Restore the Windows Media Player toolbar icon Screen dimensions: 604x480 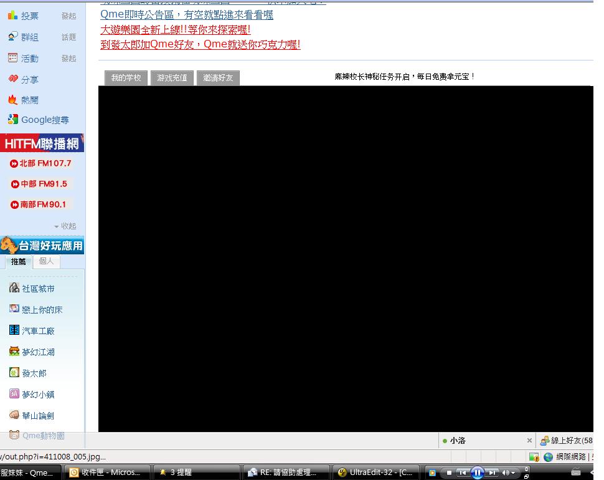pyautogui.click(x=432, y=473)
